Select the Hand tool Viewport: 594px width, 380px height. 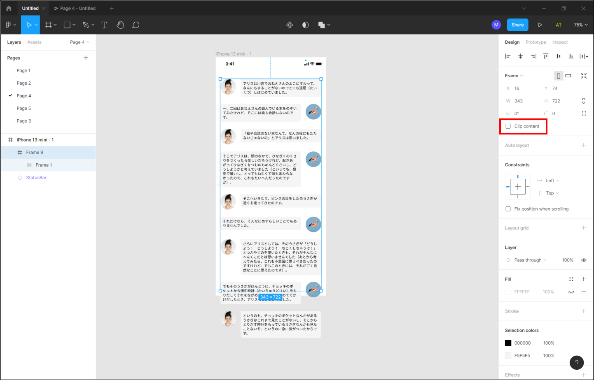[x=120, y=25]
